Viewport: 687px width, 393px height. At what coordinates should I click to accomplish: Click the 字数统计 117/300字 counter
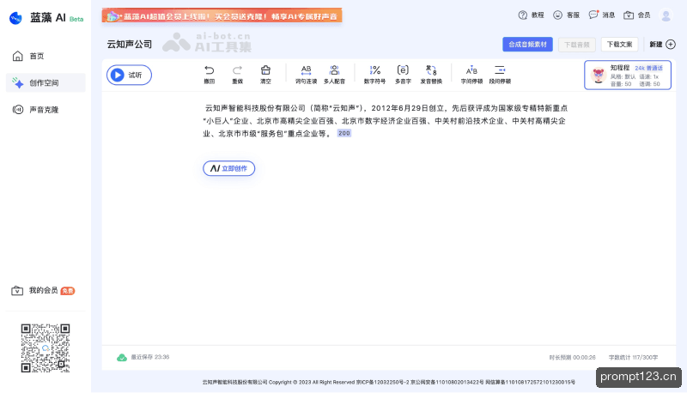point(633,357)
